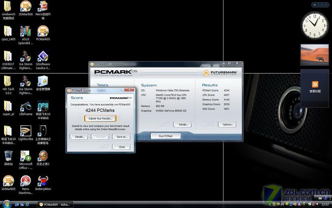
Task: Click the Memory Score 4140 value
Action: [227, 100]
